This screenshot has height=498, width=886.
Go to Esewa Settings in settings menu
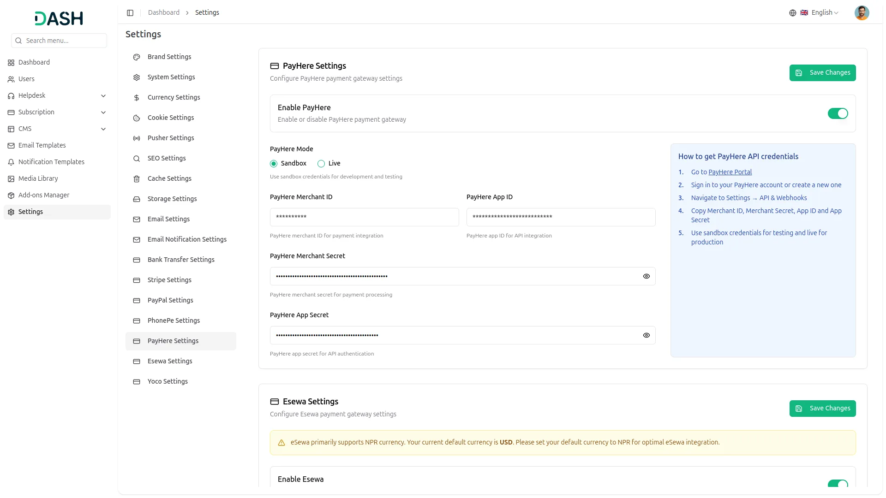tap(181, 361)
